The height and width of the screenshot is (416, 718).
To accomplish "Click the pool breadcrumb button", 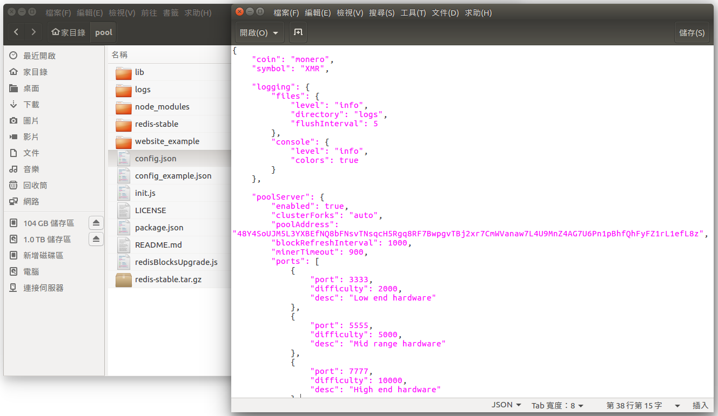I will tap(104, 32).
